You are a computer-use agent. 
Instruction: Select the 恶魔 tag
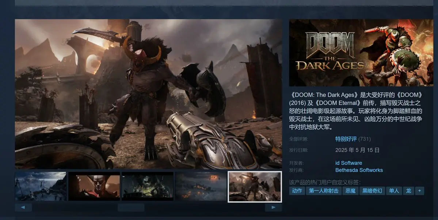350,191
